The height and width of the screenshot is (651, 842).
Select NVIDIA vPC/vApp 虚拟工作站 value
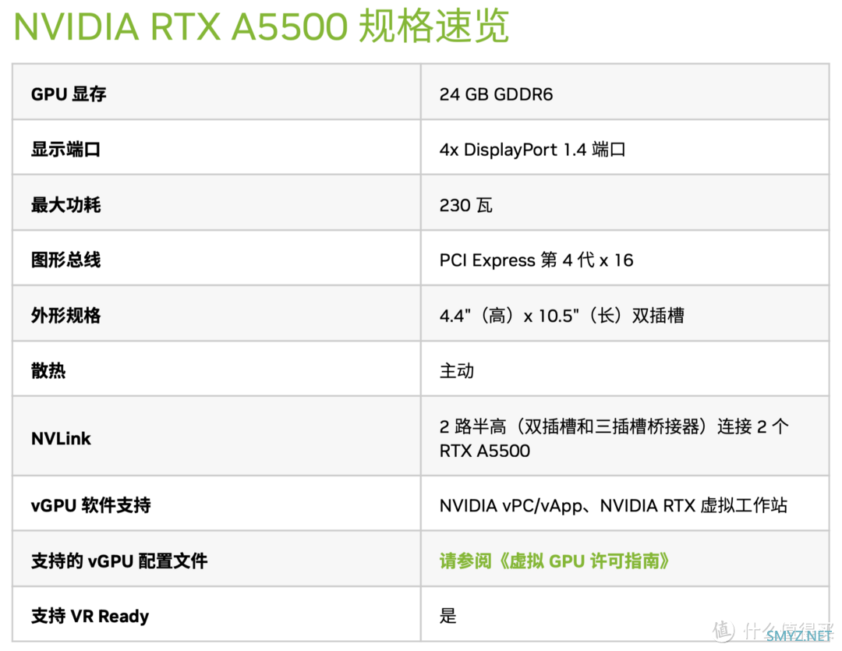pos(614,505)
